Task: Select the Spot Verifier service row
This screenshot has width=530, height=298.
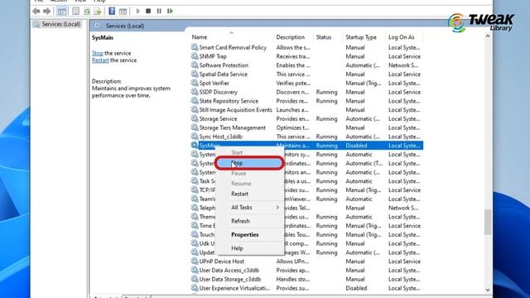Action: click(x=306, y=83)
